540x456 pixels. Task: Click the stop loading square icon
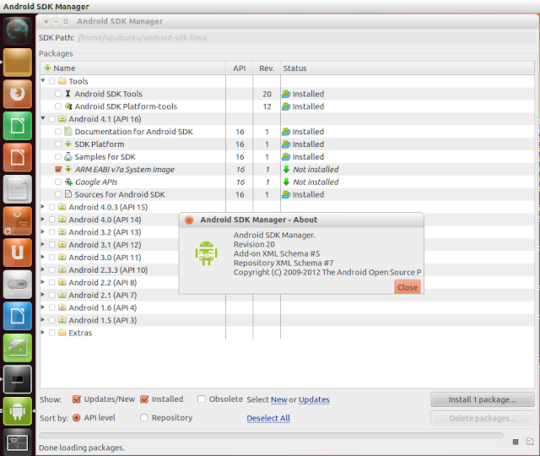(x=516, y=442)
